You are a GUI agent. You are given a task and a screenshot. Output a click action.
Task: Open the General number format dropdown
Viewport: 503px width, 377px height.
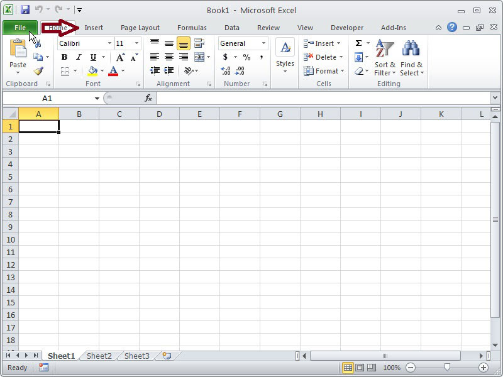tap(263, 43)
